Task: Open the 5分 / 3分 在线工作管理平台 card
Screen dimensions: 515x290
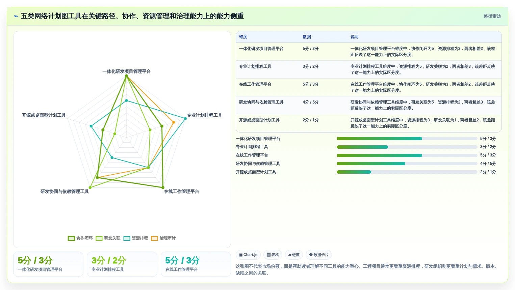Action: 196,264
